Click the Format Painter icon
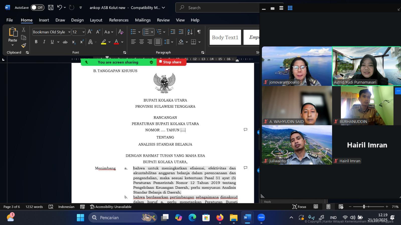 click(x=24, y=45)
